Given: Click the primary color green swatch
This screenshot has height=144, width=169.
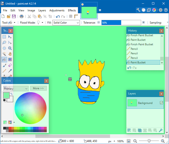Looking at the screenshot, I should click(x=6, y=95).
